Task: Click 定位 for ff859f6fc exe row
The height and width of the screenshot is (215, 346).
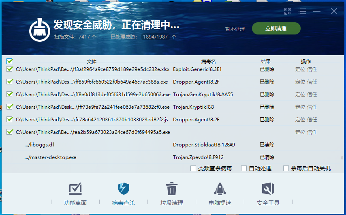Action: click(300, 82)
